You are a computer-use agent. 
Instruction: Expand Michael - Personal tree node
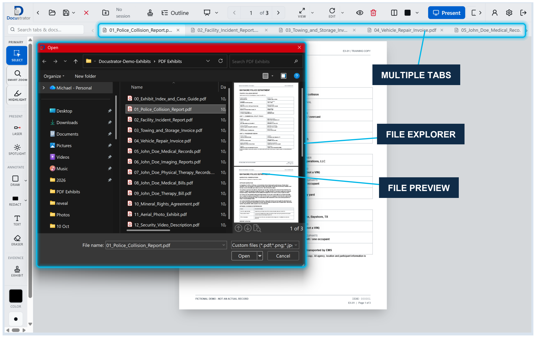[44, 88]
